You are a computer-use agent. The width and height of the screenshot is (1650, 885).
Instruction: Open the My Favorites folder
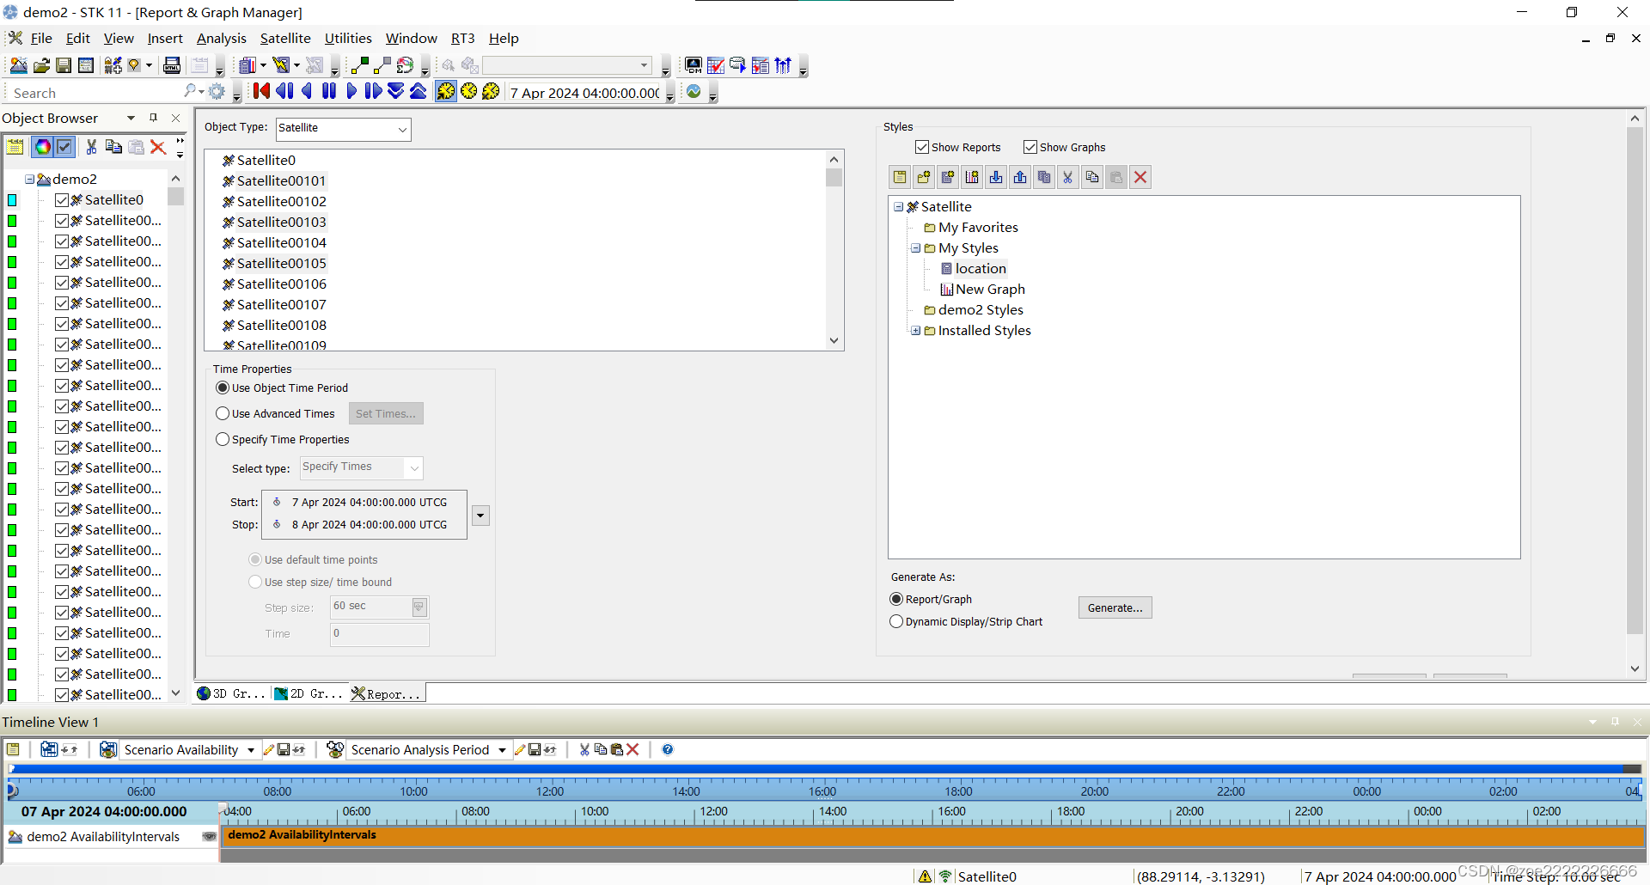point(978,227)
